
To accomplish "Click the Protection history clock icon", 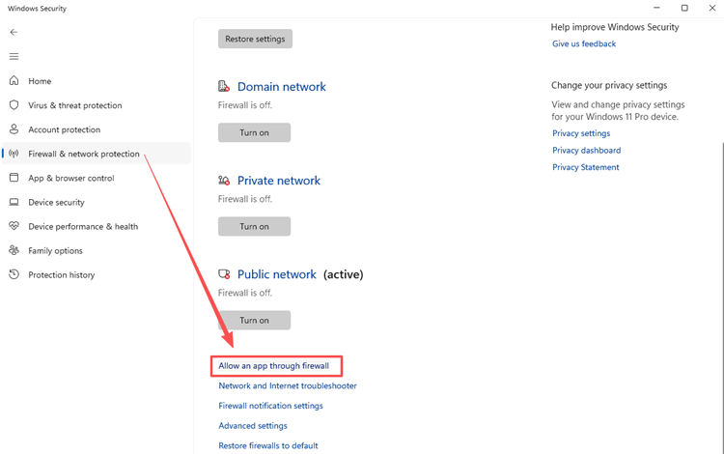I will click(x=14, y=274).
